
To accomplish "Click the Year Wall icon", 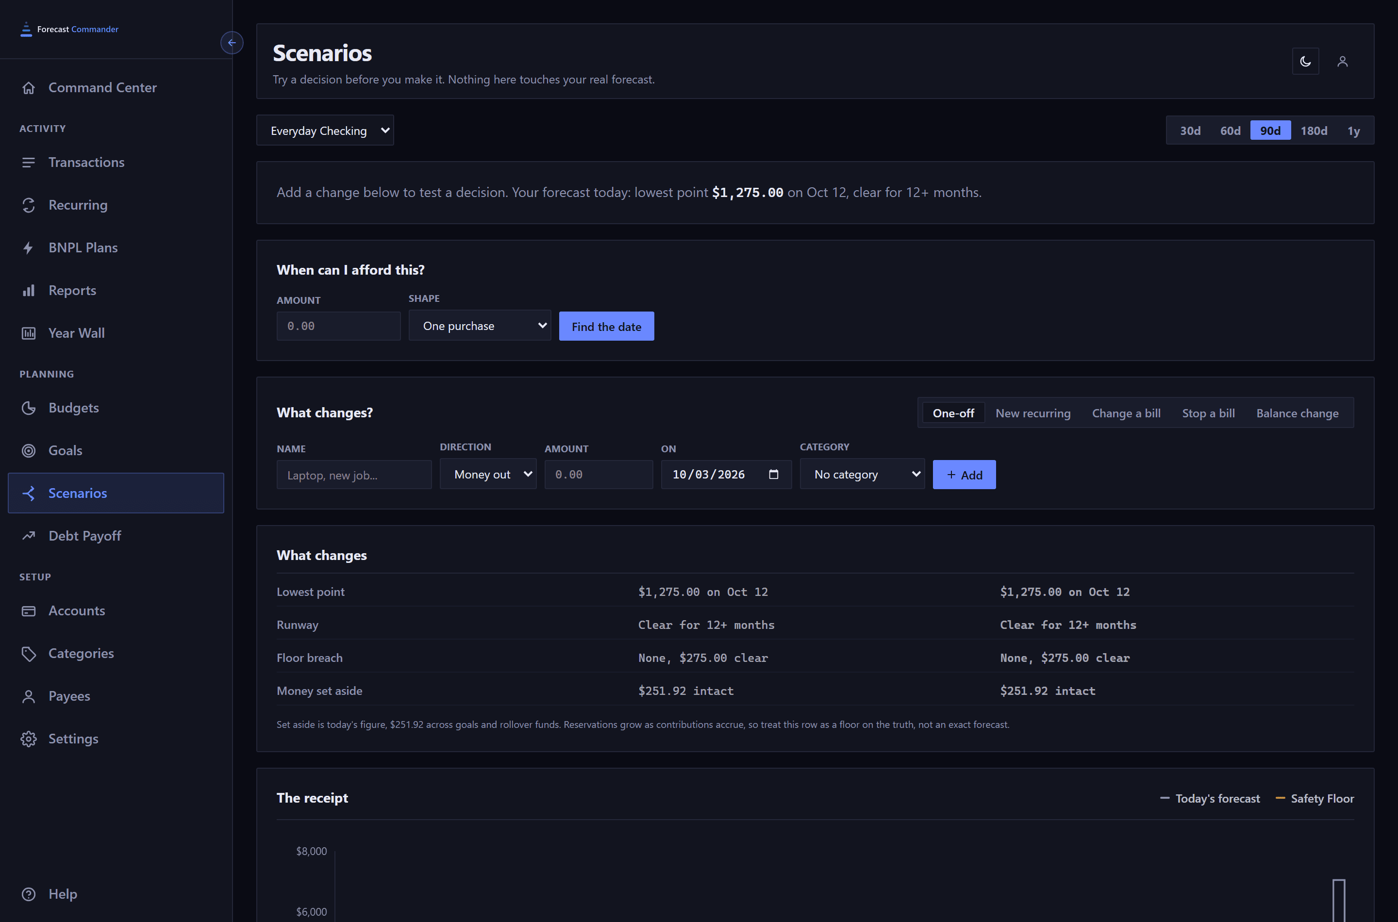I will [x=28, y=333].
